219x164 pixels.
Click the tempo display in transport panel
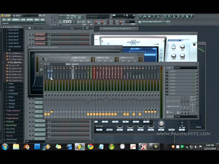(x=81, y=22)
